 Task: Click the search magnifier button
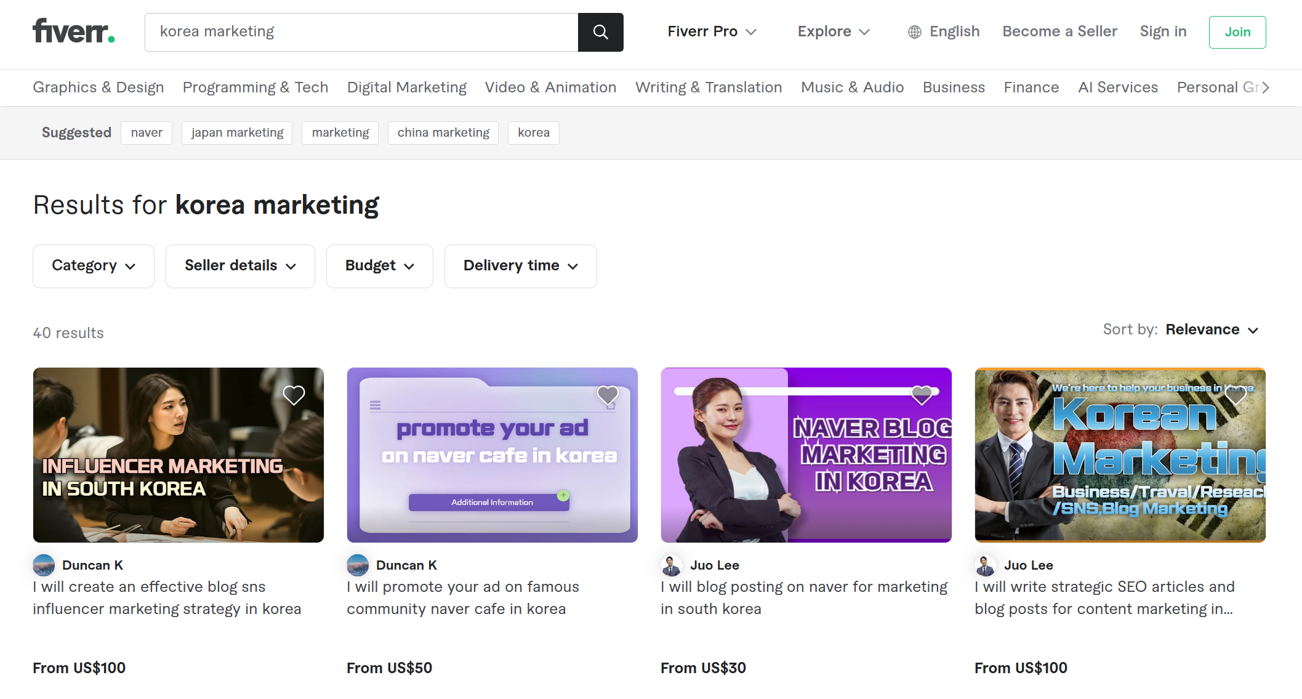(600, 32)
